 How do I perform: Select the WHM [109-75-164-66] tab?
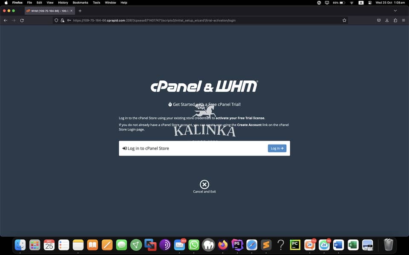tap(50, 11)
